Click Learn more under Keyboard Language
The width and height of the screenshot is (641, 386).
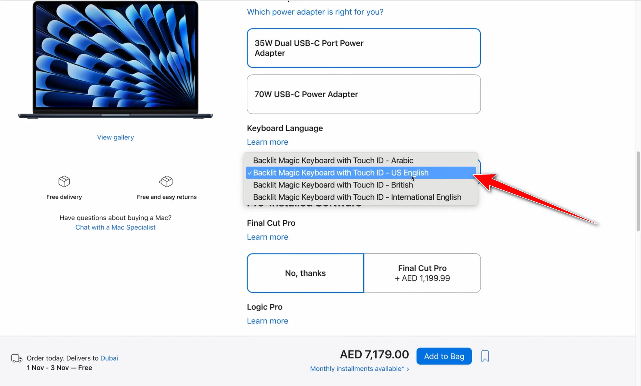tap(267, 142)
